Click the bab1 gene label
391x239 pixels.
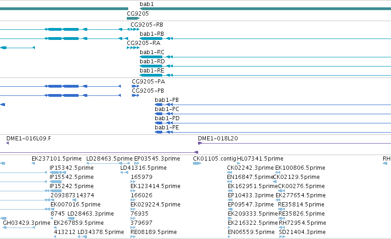[147, 4]
